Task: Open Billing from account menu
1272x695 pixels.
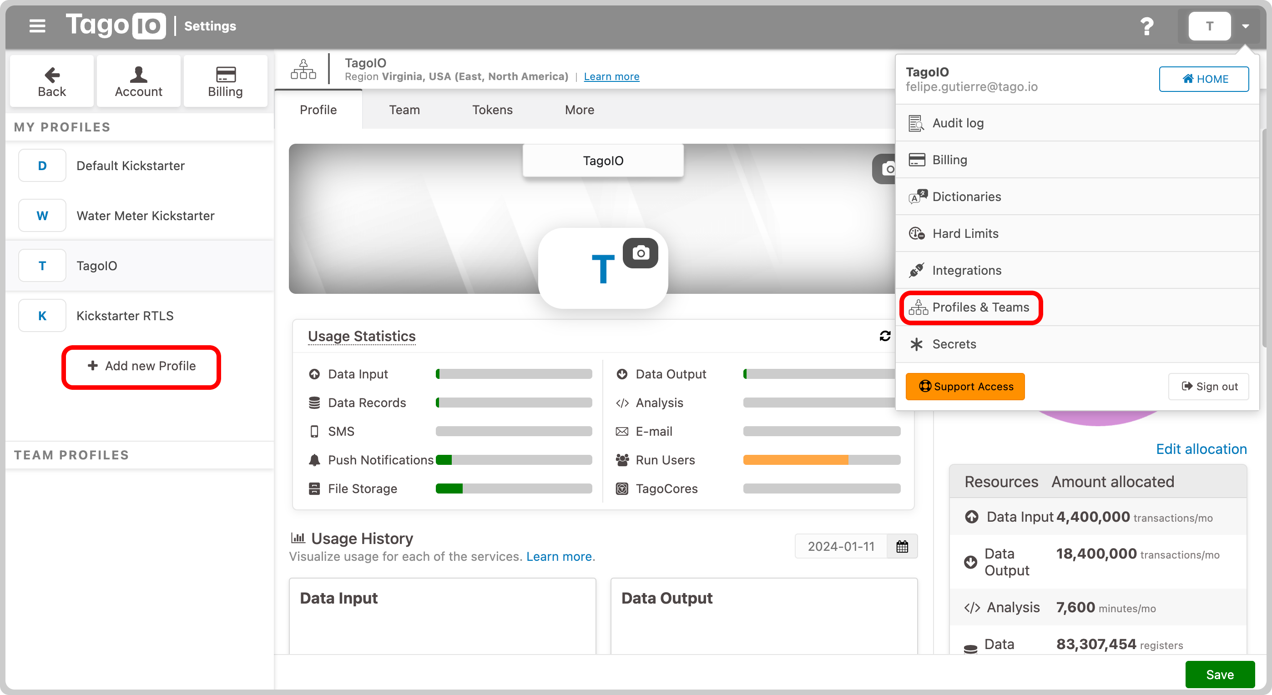Action: pos(1076,160)
